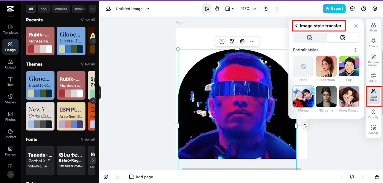
Task: Open the Effects tool
Action: point(373,43)
